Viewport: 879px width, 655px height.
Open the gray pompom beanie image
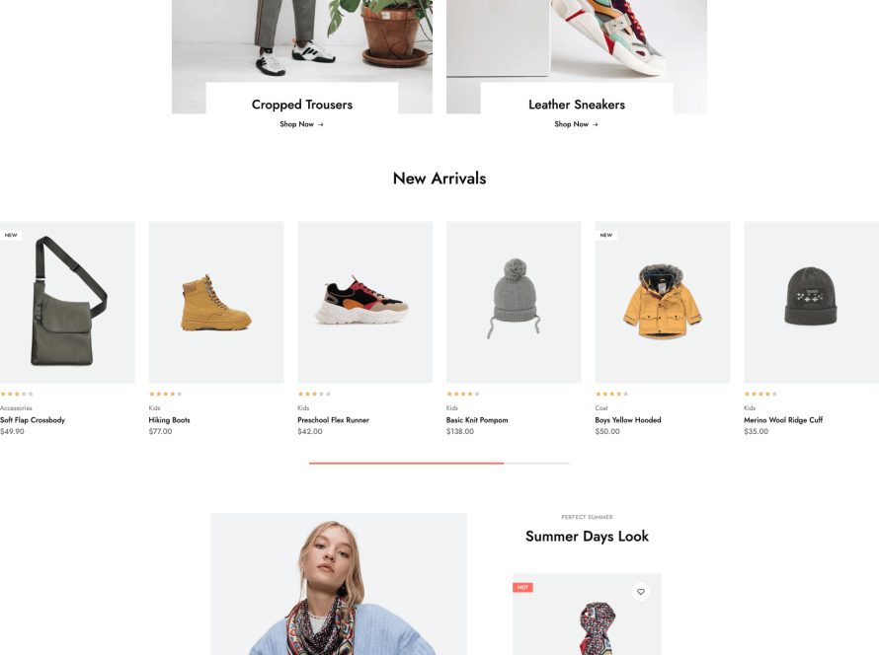tap(514, 302)
